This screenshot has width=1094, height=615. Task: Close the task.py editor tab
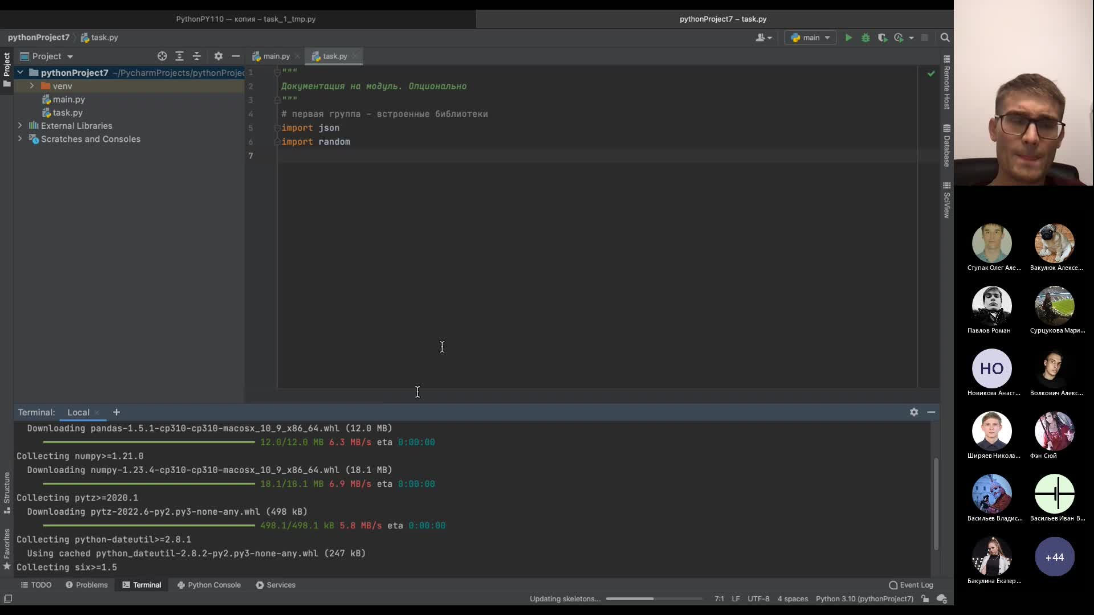tap(355, 56)
